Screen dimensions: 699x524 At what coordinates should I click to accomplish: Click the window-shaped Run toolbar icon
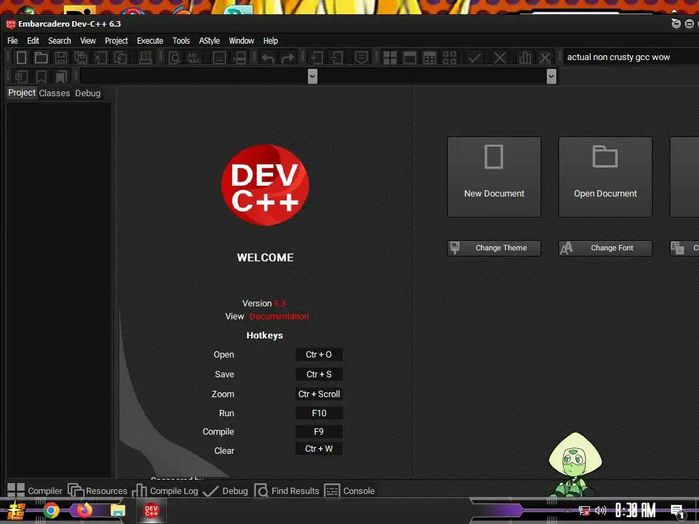pyautogui.click(x=410, y=57)
